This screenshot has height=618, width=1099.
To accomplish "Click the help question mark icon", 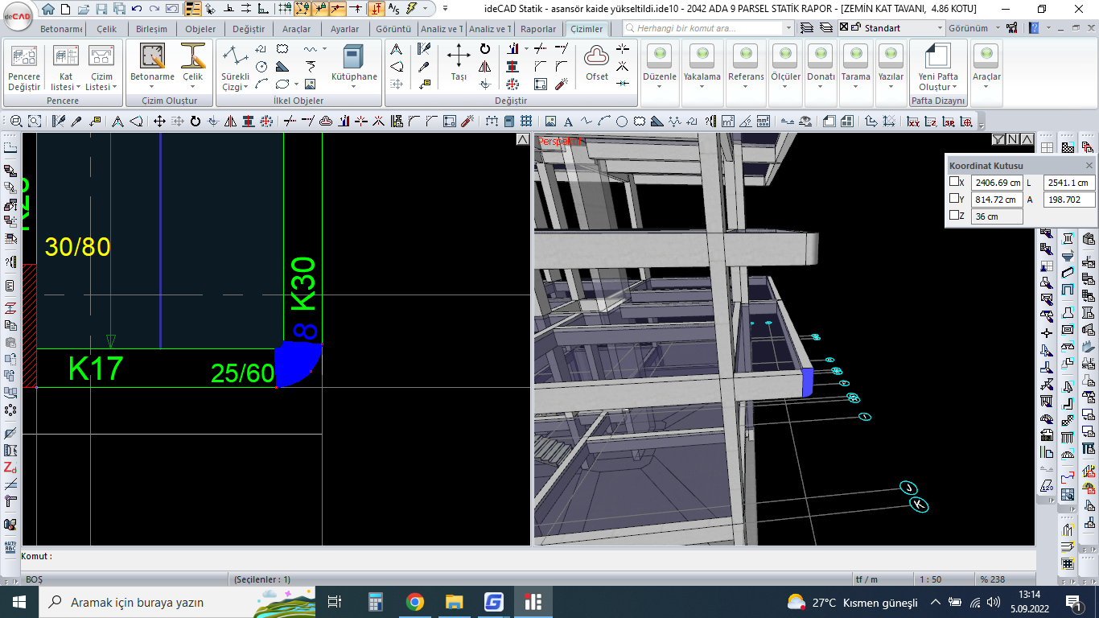I will coord(1034,27).
